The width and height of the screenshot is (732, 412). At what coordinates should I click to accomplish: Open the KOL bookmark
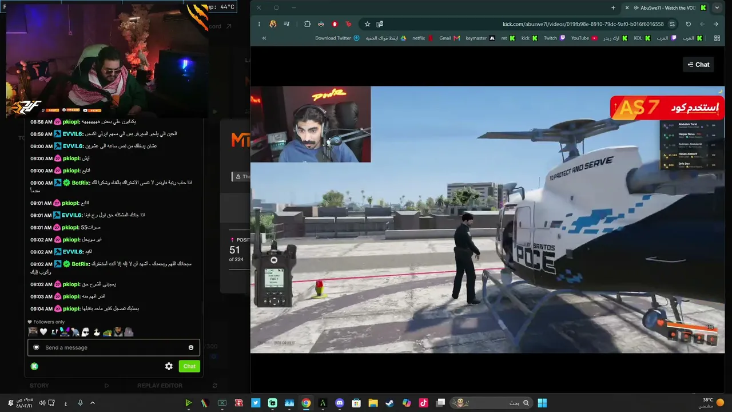click(642, 38)
